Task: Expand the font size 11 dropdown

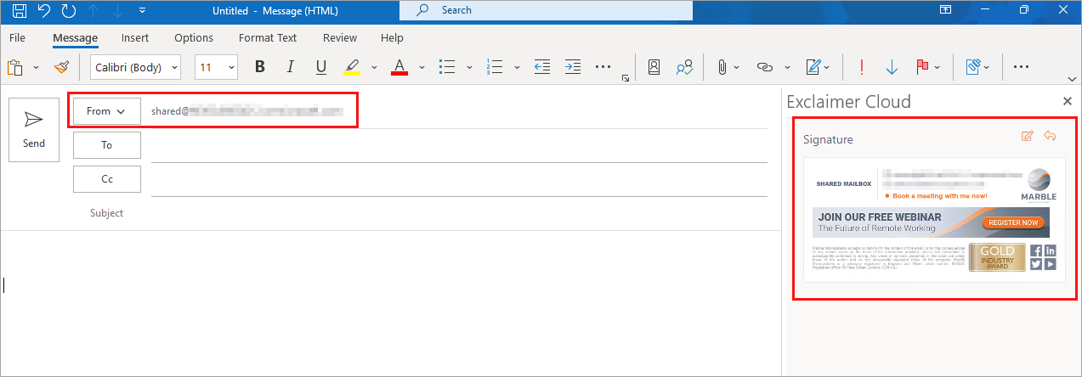Action: (x=216, y=67)
